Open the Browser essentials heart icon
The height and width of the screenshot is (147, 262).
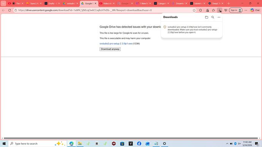pos(226,10)
